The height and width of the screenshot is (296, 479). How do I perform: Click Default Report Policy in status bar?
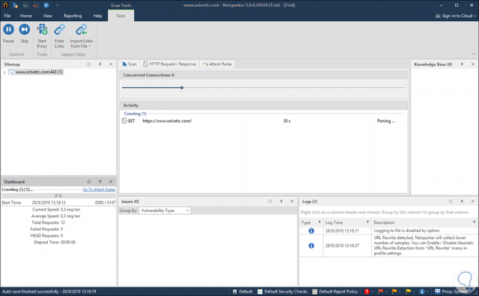335,291
